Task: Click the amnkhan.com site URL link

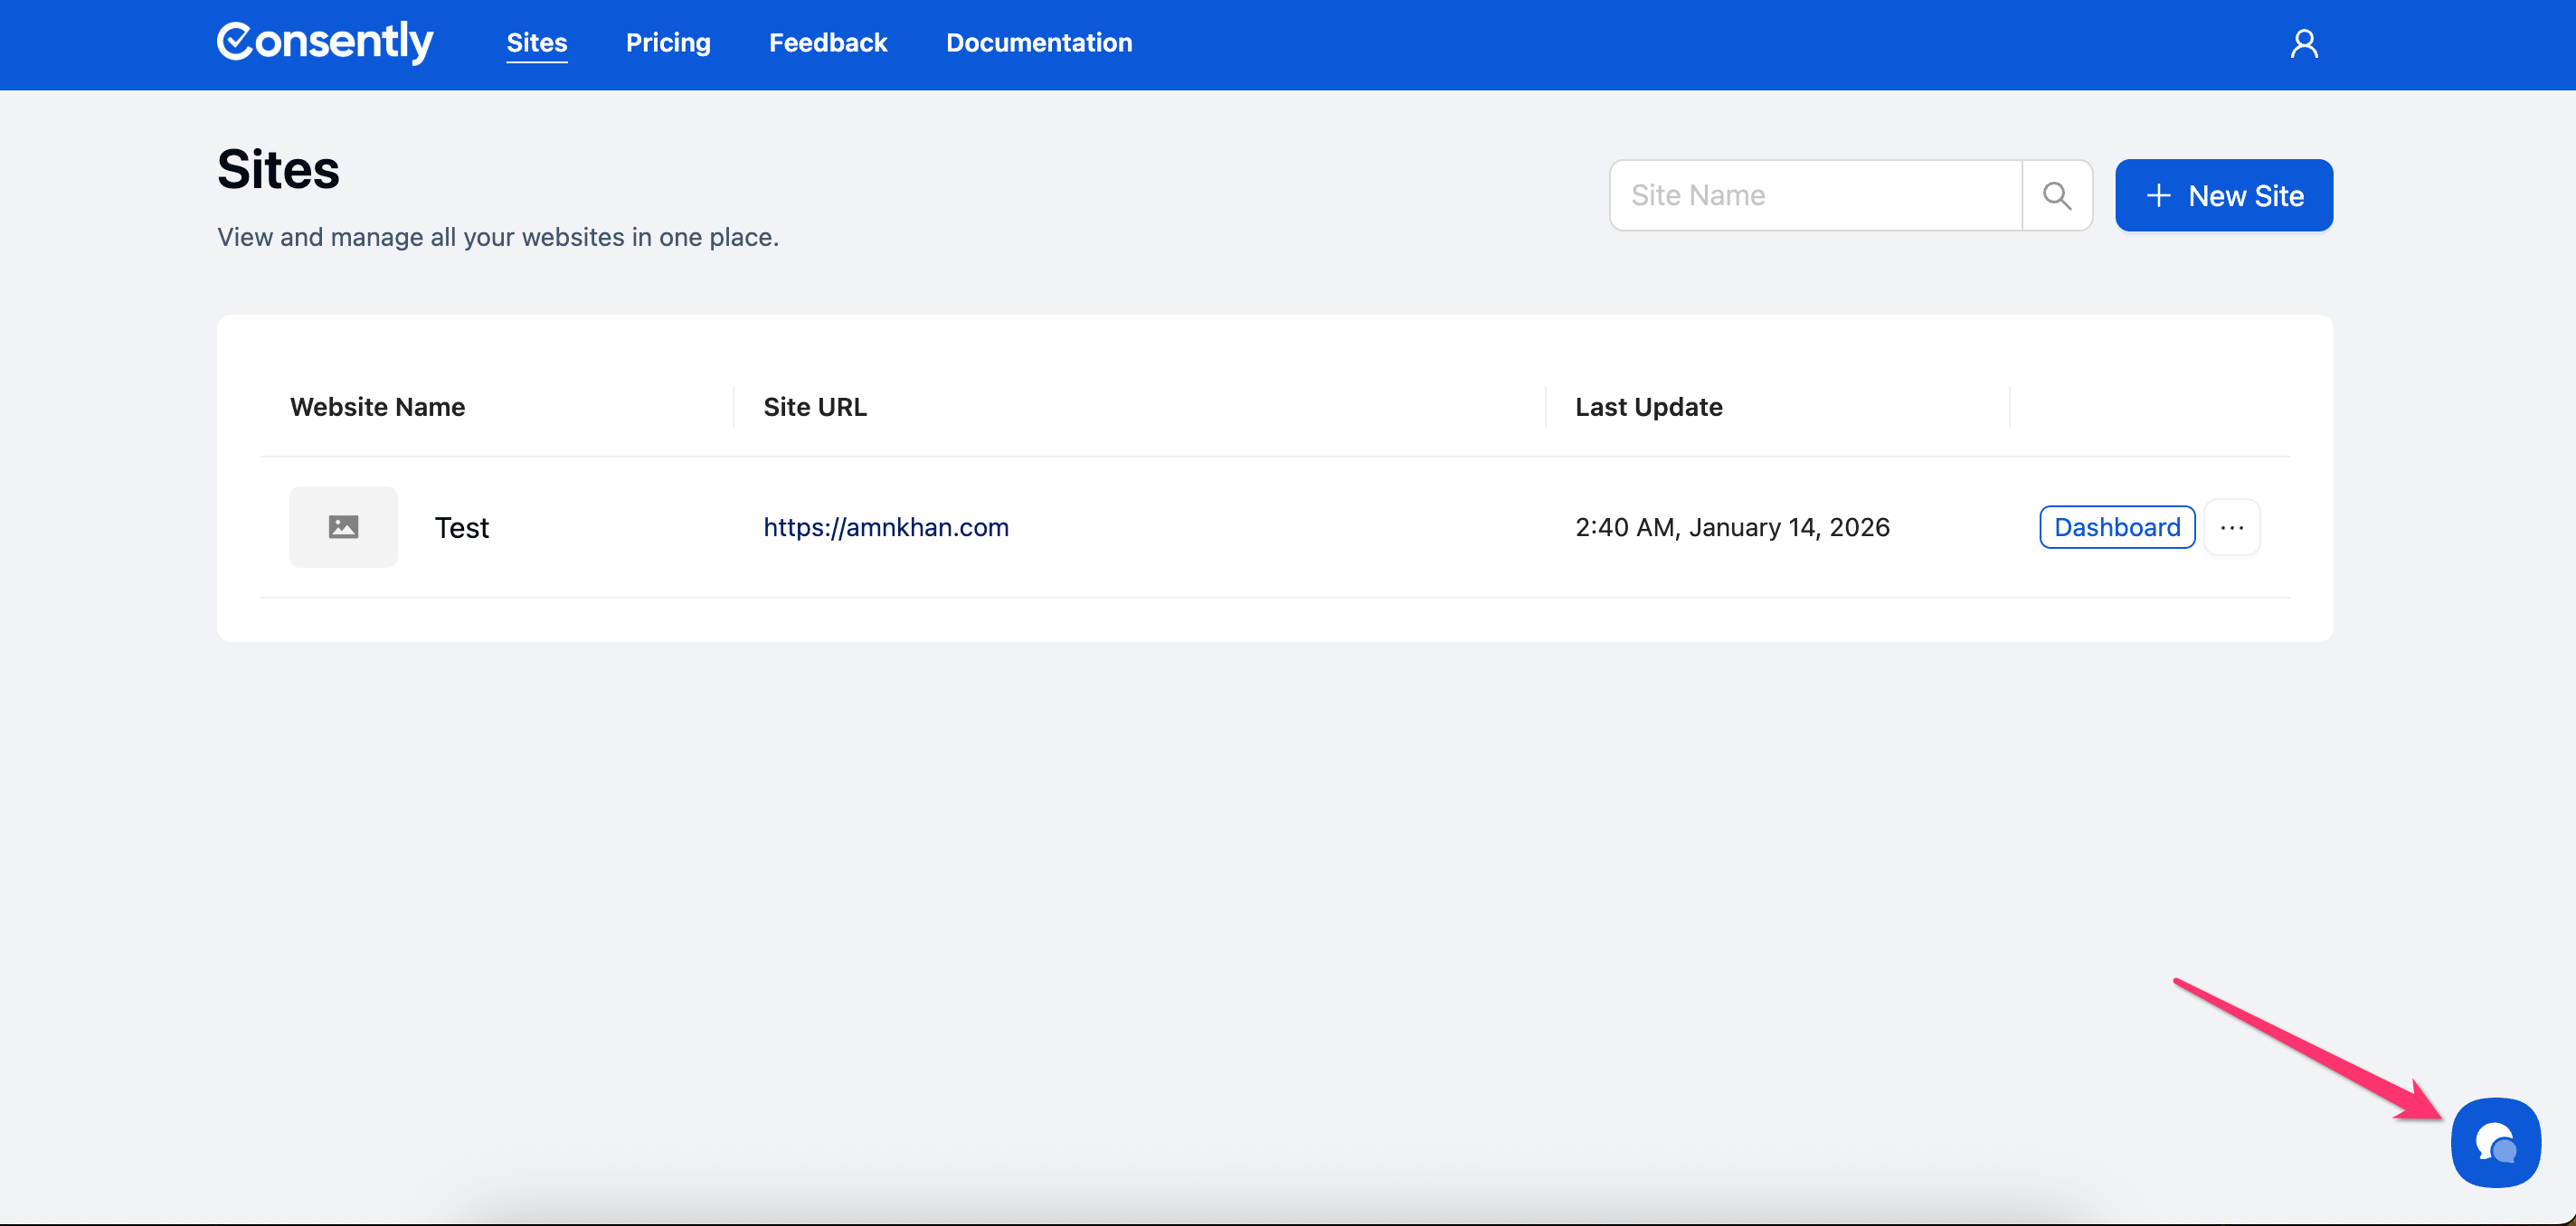Action: click(885, 527)
